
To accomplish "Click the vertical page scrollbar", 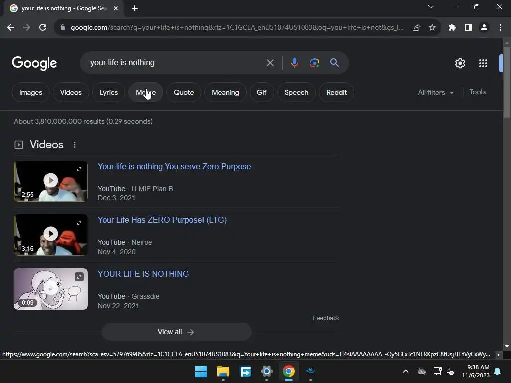I will point(507,83).
